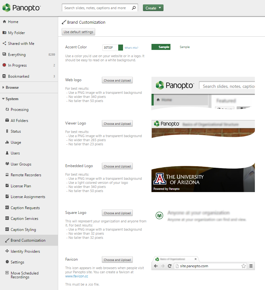Click Choose and Upload for Favicon

pyautogui.click(x=117, y=260)
